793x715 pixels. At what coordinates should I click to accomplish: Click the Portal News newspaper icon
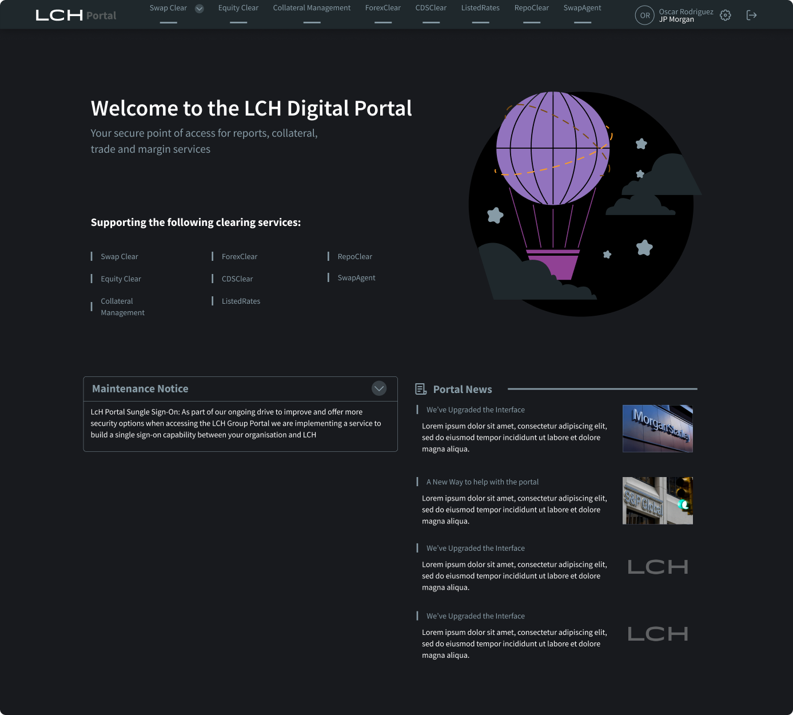(x=421, y=389)
